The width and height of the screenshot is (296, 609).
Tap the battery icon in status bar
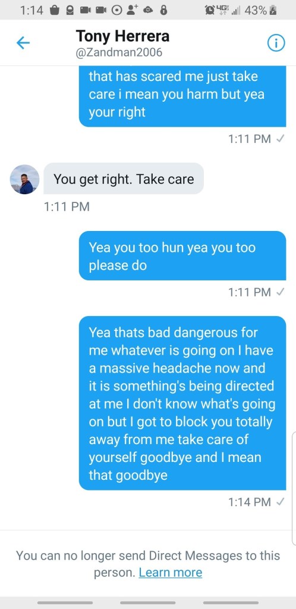coord(274,11)
